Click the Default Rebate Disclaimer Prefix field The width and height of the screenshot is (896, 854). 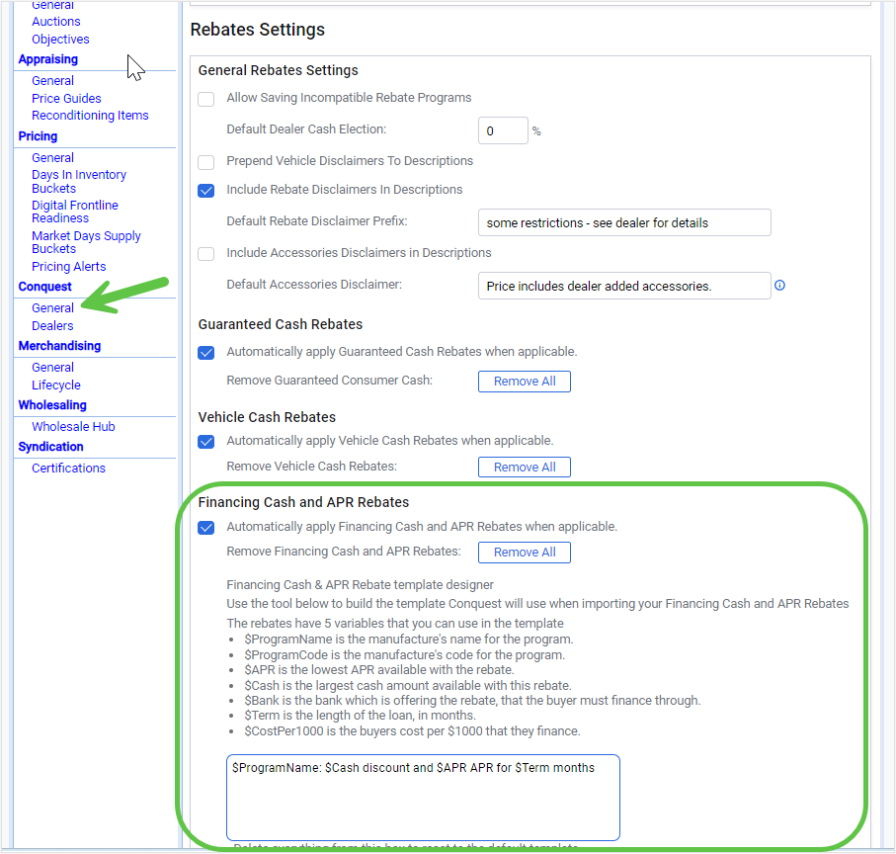tap(623, 222)
